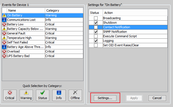Quick-select Status category events

point(43,95)
